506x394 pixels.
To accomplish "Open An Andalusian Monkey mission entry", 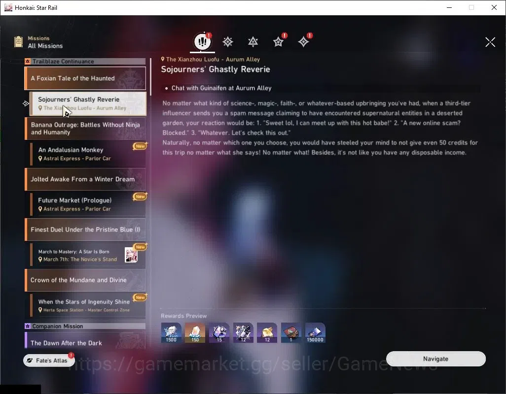I will coord(88,154).
